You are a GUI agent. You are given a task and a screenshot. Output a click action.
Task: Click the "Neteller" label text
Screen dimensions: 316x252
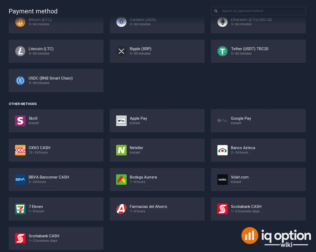(137, 148)
